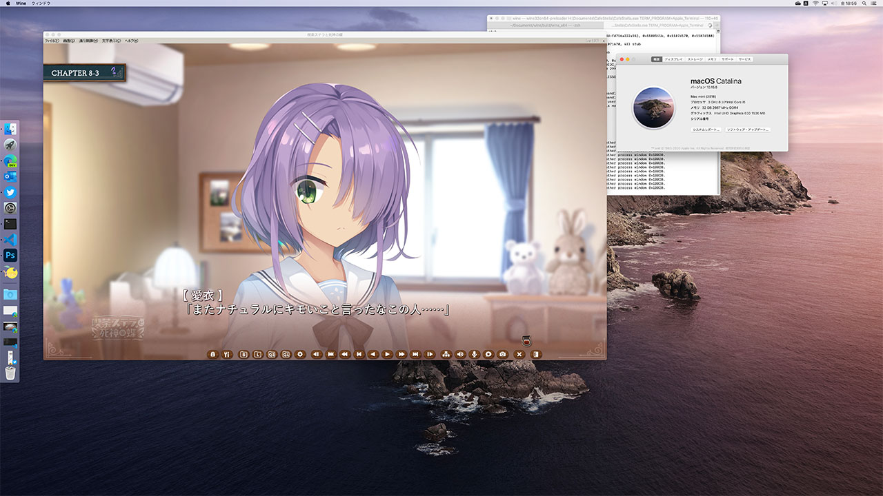Select the 概要 tab in About This Mac
This screenshot has width=883, height=496.
657,59
